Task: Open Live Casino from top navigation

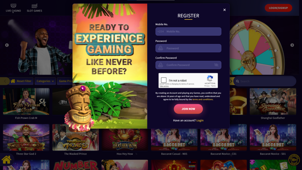Action: (13, 8)
